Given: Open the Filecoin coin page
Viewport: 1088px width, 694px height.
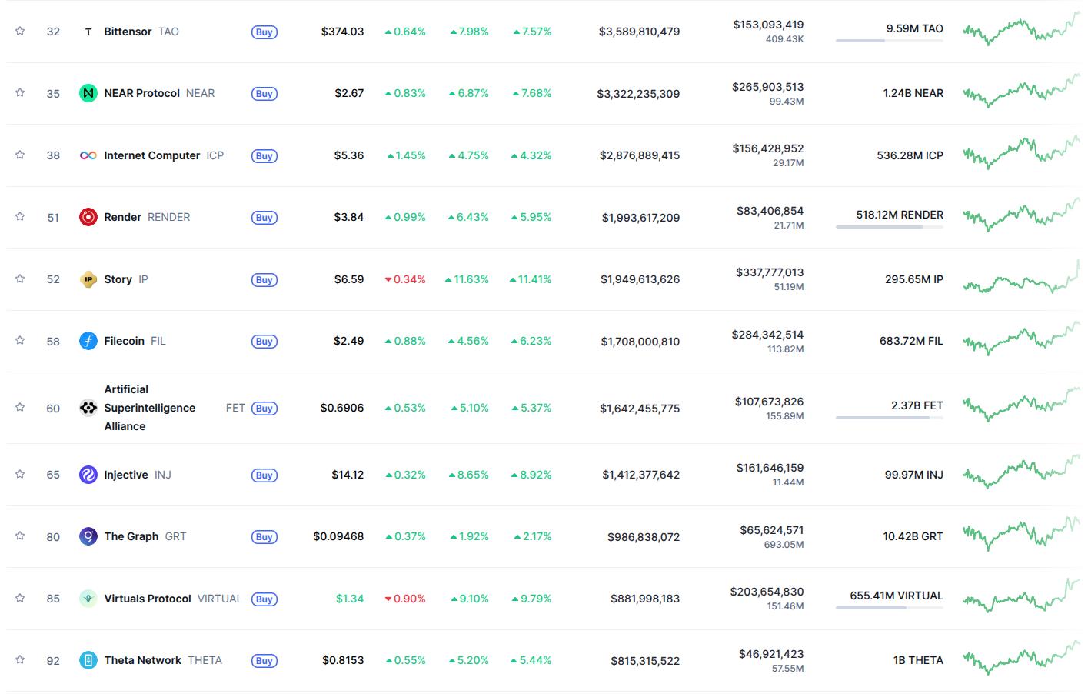Looking at the screenshot, I should [125, 341].
